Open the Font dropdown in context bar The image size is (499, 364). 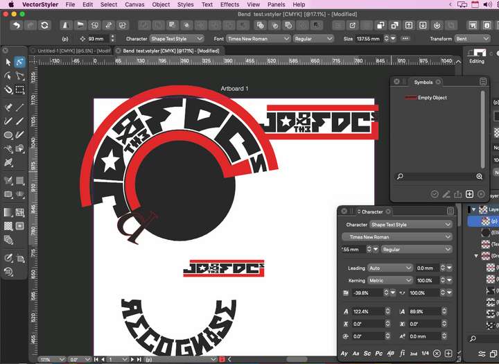258,39
